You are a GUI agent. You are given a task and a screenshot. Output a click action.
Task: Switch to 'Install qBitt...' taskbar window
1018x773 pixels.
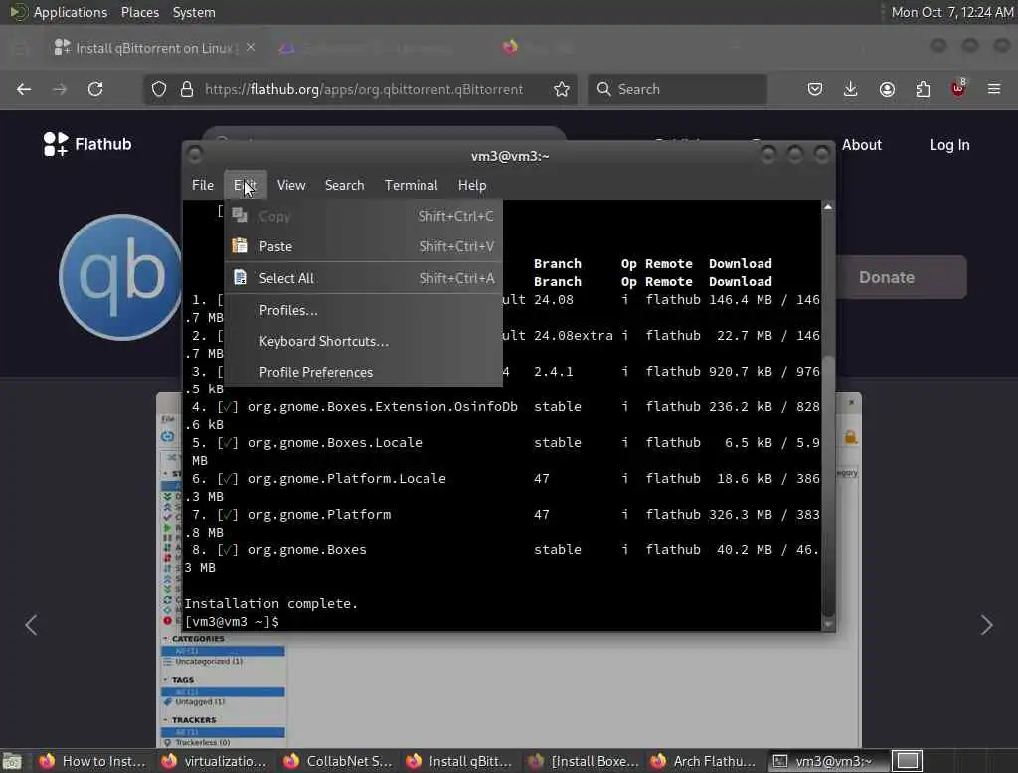[x=459, y=761]
